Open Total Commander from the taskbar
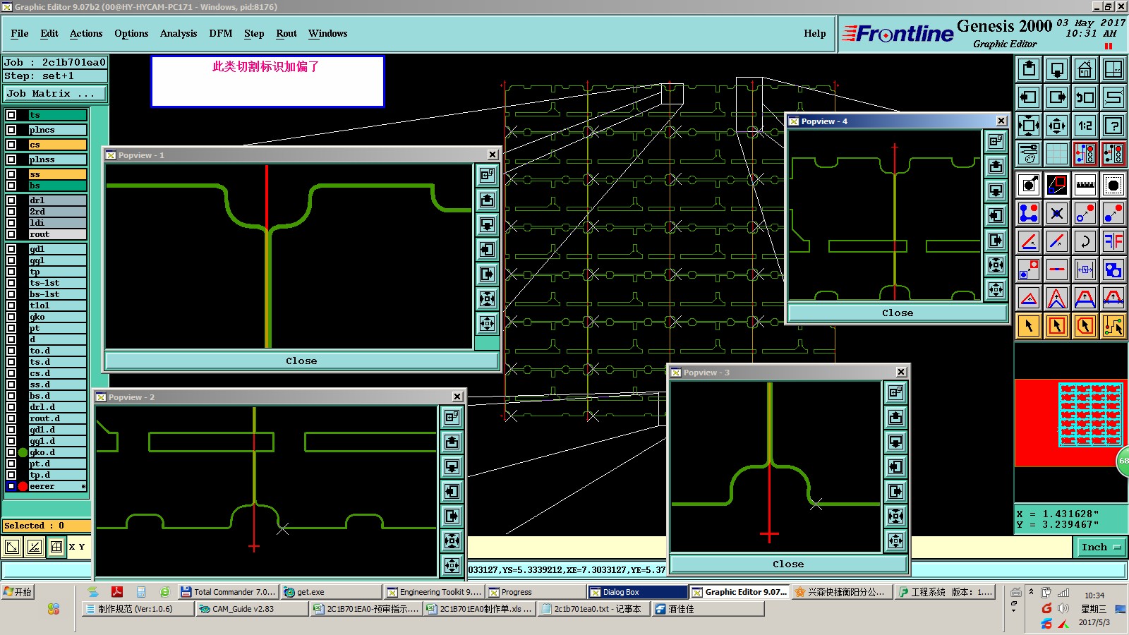 (227, 592)
